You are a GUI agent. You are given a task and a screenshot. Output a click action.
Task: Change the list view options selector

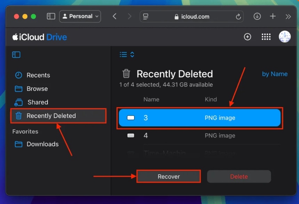(127, 54)
